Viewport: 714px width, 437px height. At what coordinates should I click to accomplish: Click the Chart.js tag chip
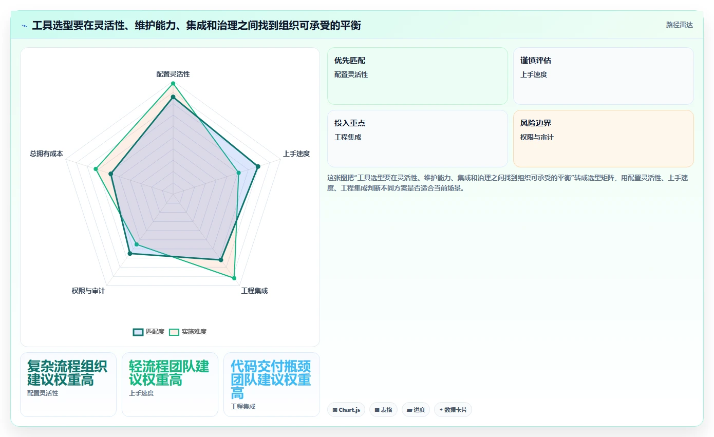pyautogui.click(x=347, y=410)
